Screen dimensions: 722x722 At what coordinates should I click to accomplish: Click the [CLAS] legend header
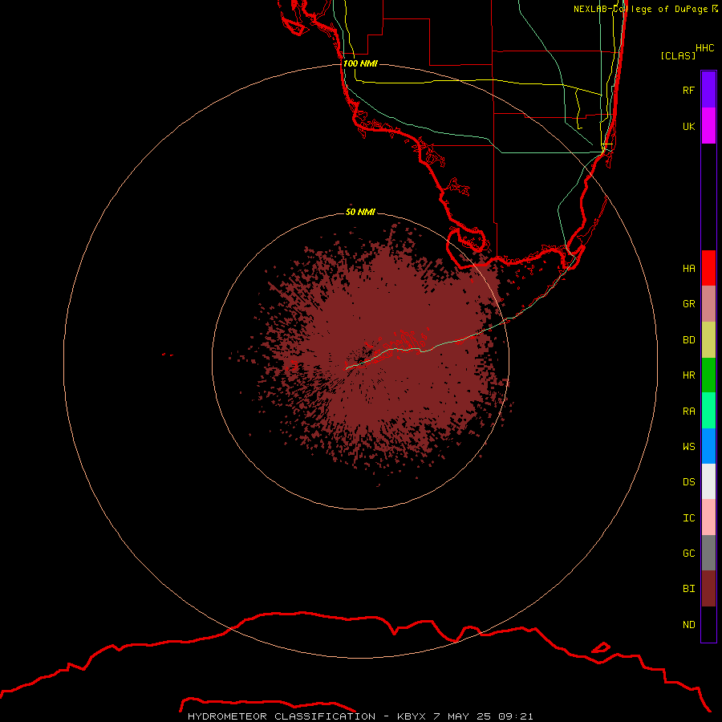[x=678, y=55]
